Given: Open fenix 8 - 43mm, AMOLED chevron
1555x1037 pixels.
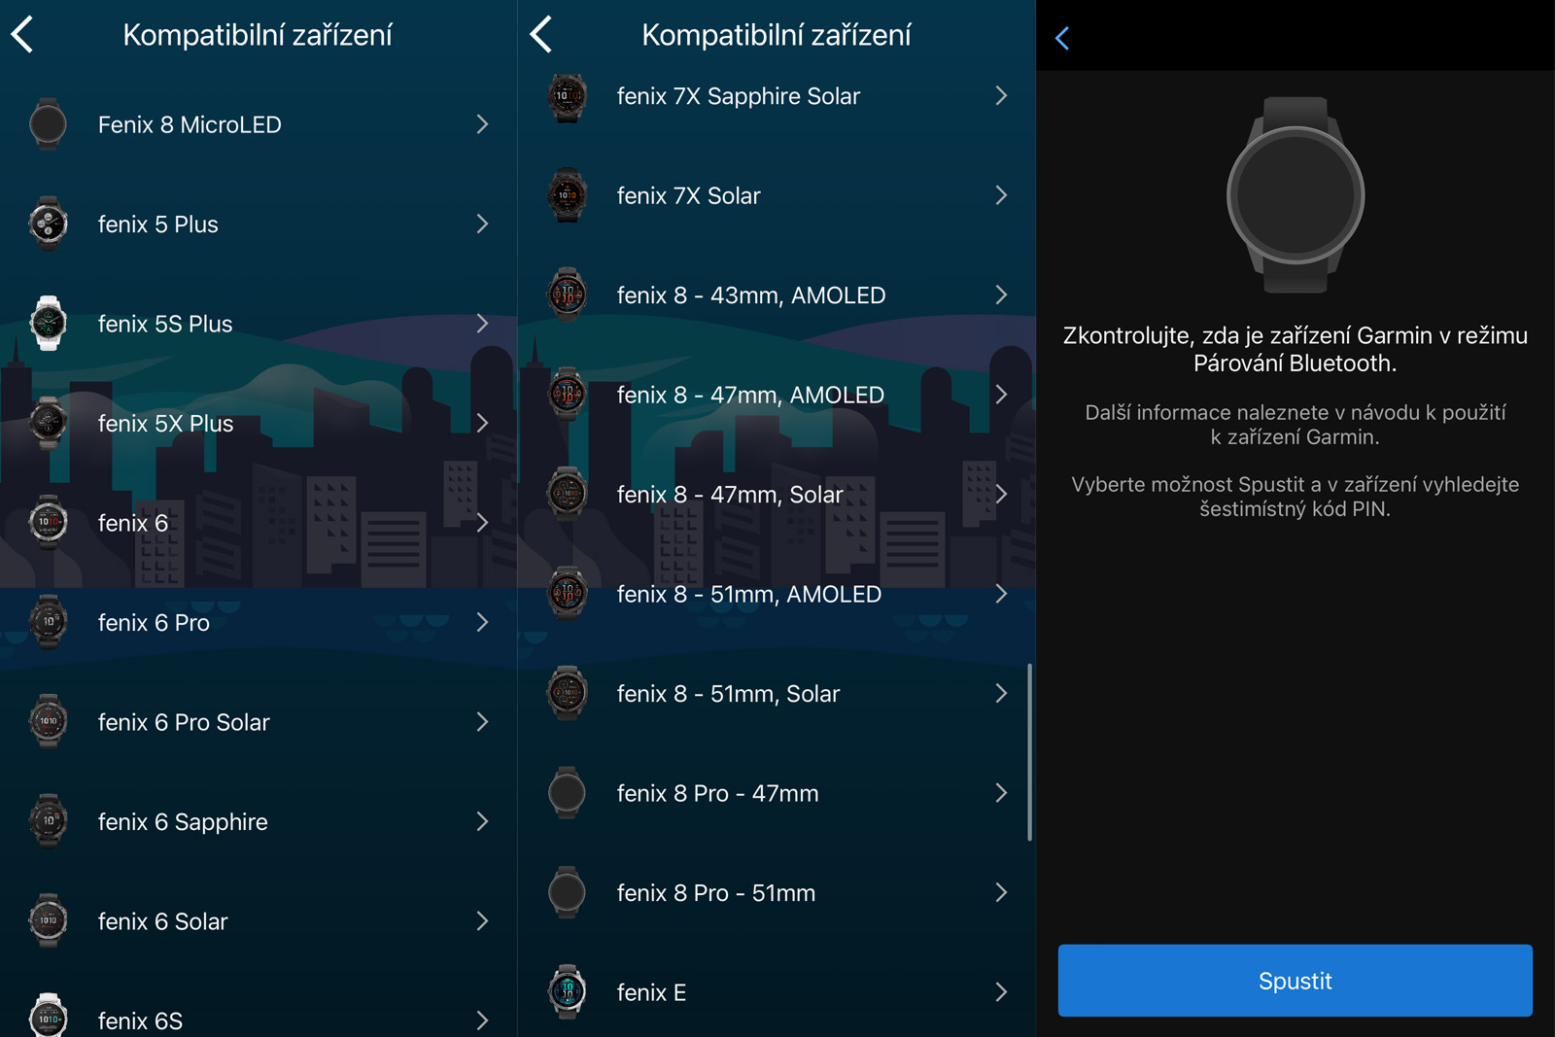Looking at the screenshot, I should (x=1001, y=295).
